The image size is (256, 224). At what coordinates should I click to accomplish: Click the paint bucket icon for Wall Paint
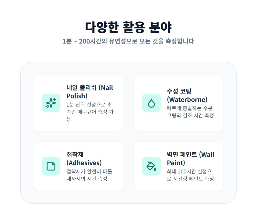pyautogui.click(x=151, y=166)
